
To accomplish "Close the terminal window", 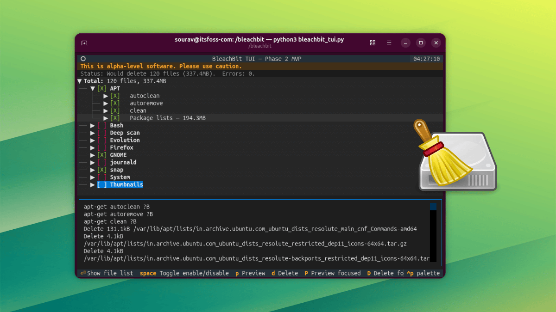I will (x=436, y=43).
